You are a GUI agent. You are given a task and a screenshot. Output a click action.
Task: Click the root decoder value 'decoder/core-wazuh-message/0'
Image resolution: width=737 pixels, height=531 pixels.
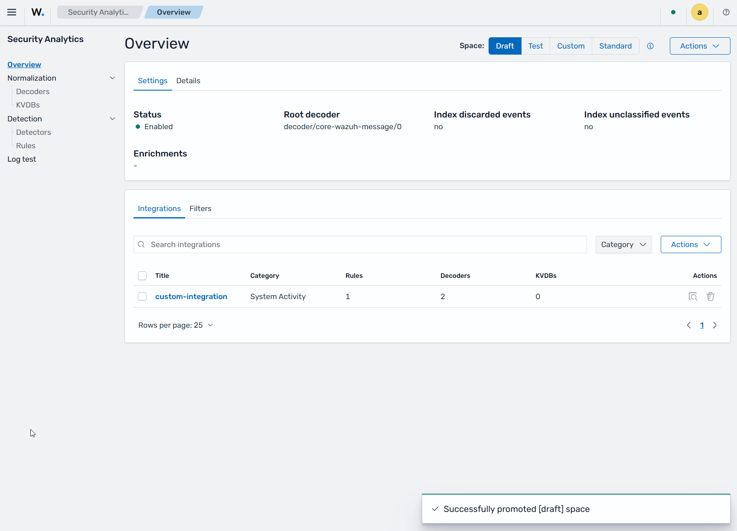coord(342,127)
